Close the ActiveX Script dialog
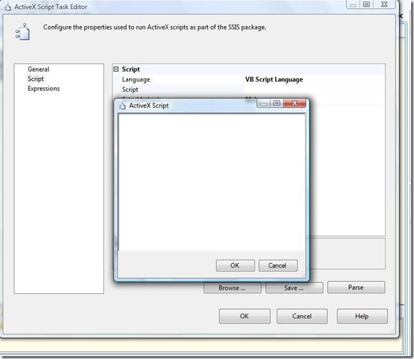 (x=295, y=103)
